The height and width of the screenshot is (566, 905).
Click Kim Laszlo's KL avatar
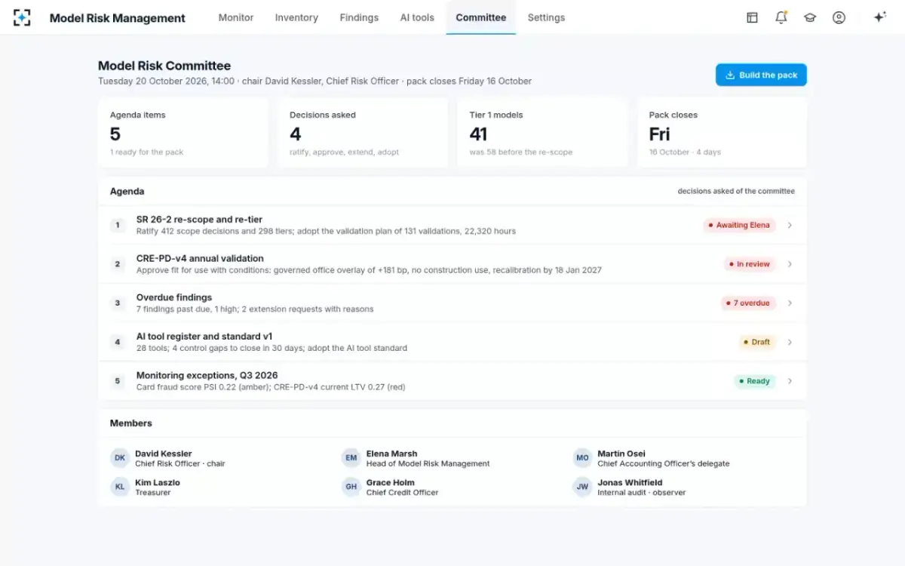coord(120,487)
